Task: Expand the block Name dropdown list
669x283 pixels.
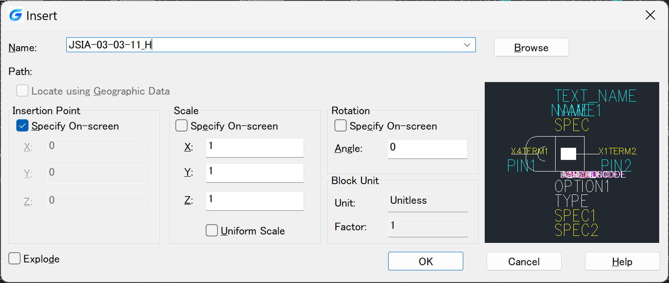Action: (467, 45)
